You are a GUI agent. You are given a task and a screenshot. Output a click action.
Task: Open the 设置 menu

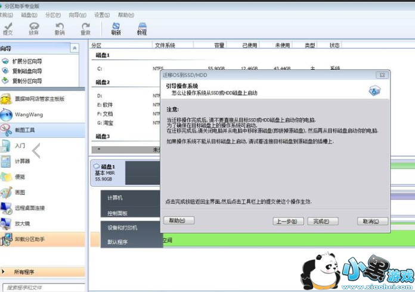click(x=102, y=15)
